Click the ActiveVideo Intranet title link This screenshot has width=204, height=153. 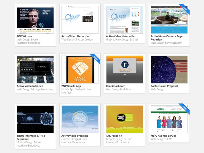[30, 86]
